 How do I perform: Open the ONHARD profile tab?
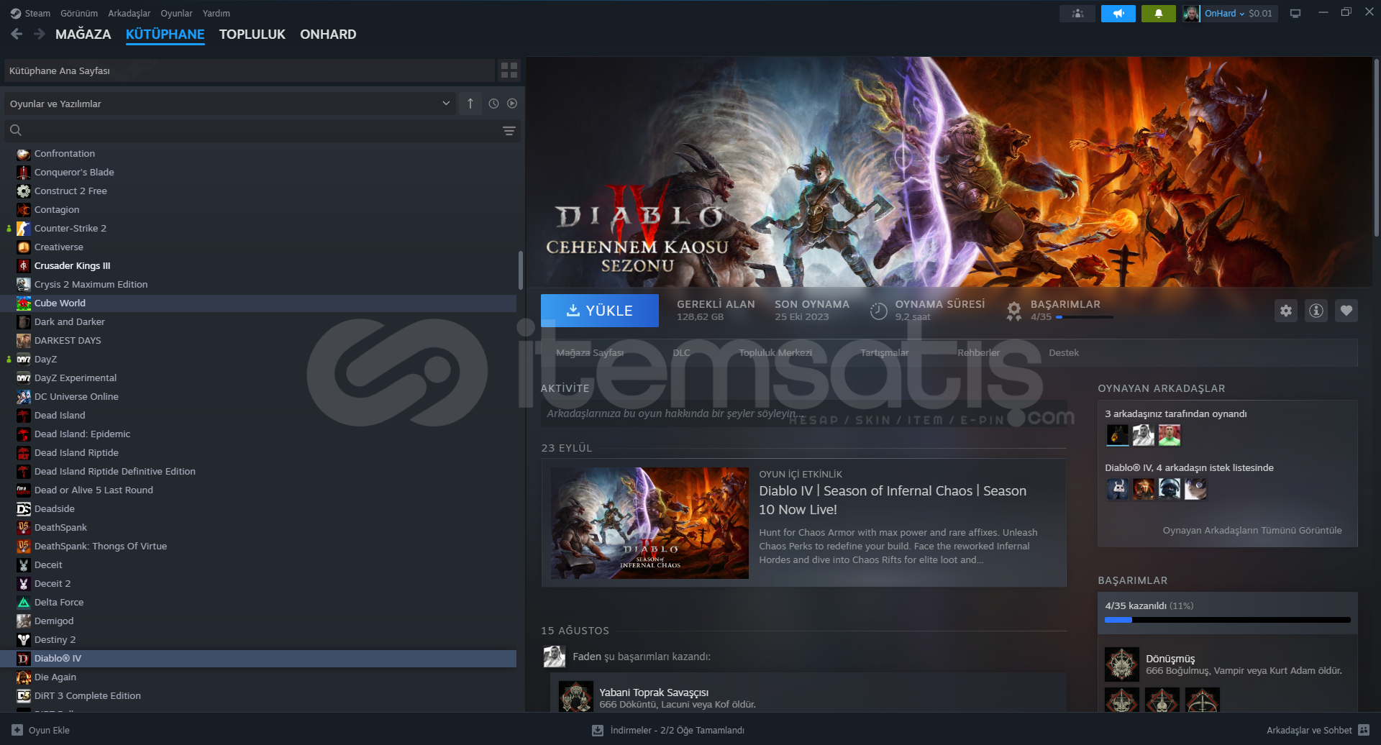[x=328, y=35]
